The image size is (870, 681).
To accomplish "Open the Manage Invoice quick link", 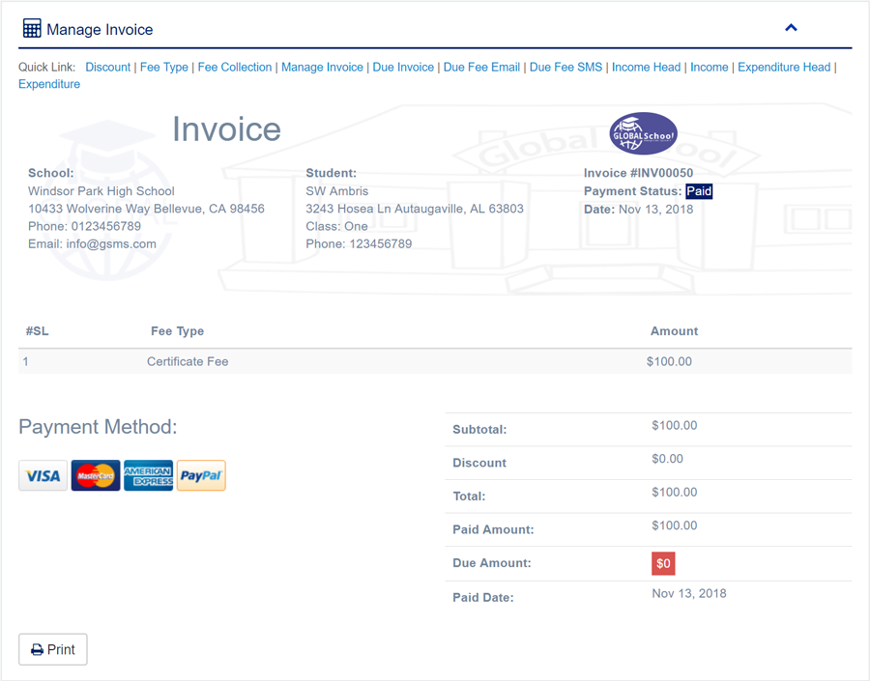I will pos(322,67).
